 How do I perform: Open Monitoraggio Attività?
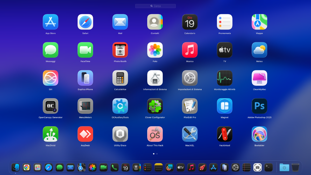tap(225, 78)
